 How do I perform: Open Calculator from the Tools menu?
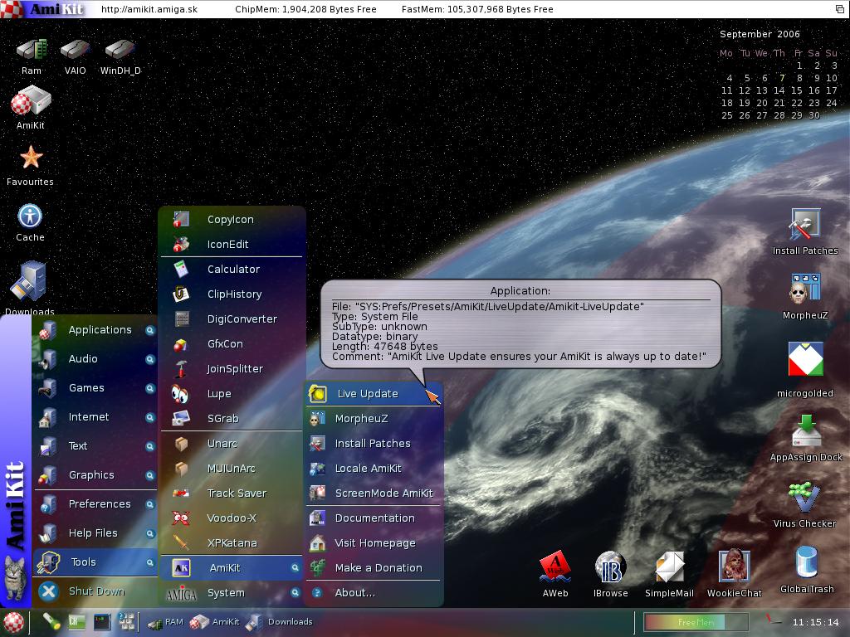(232, 270)
